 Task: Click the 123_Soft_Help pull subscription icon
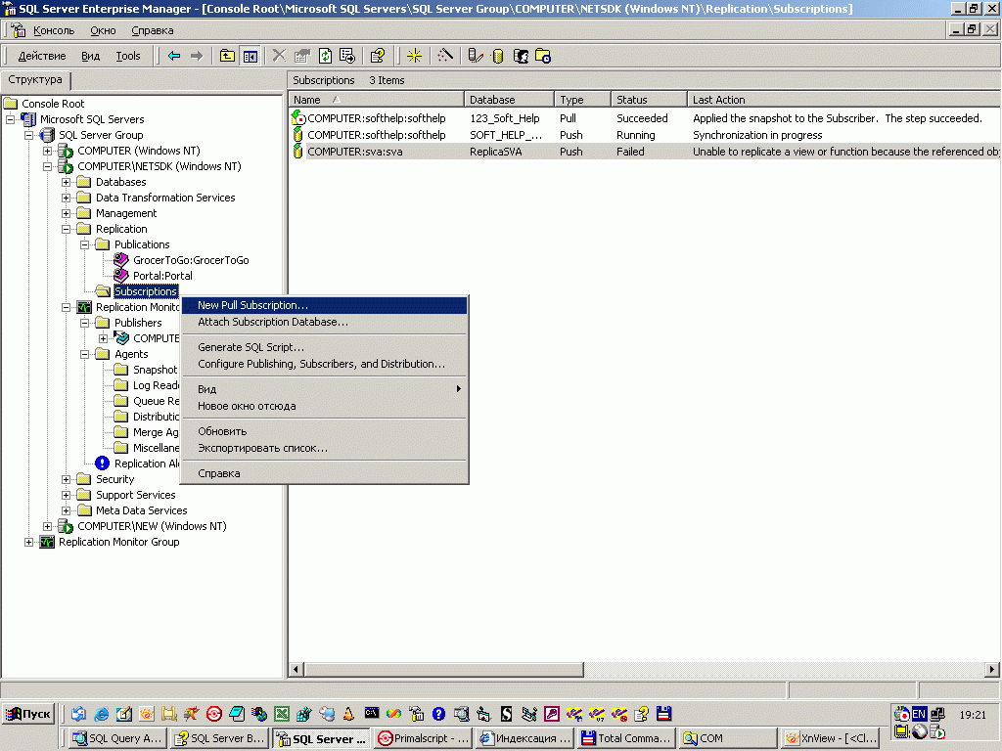coord(298,118)
